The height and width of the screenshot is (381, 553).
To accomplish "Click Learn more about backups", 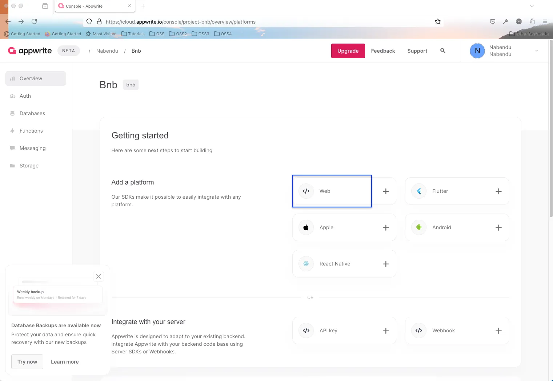I will point(65,362).
